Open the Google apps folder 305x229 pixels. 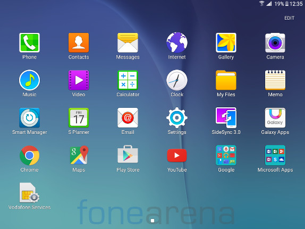(226, 155)
